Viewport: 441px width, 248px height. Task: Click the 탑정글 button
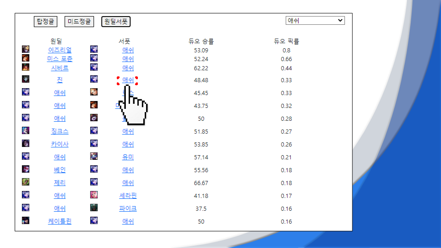(45, 22)
